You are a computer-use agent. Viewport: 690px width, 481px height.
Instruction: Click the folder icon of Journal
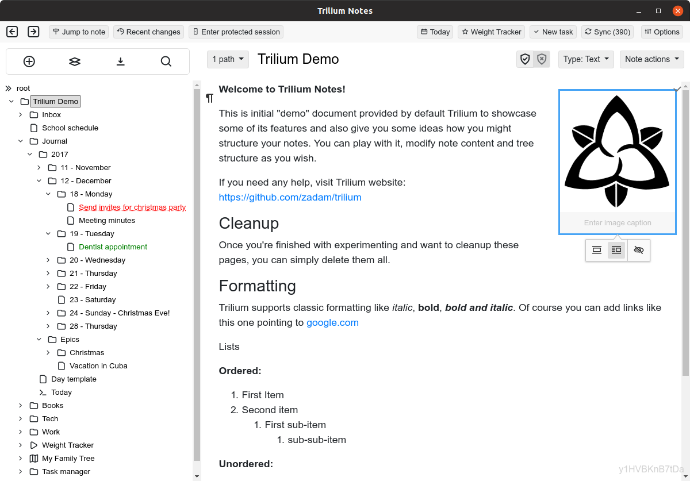point(34,141)
